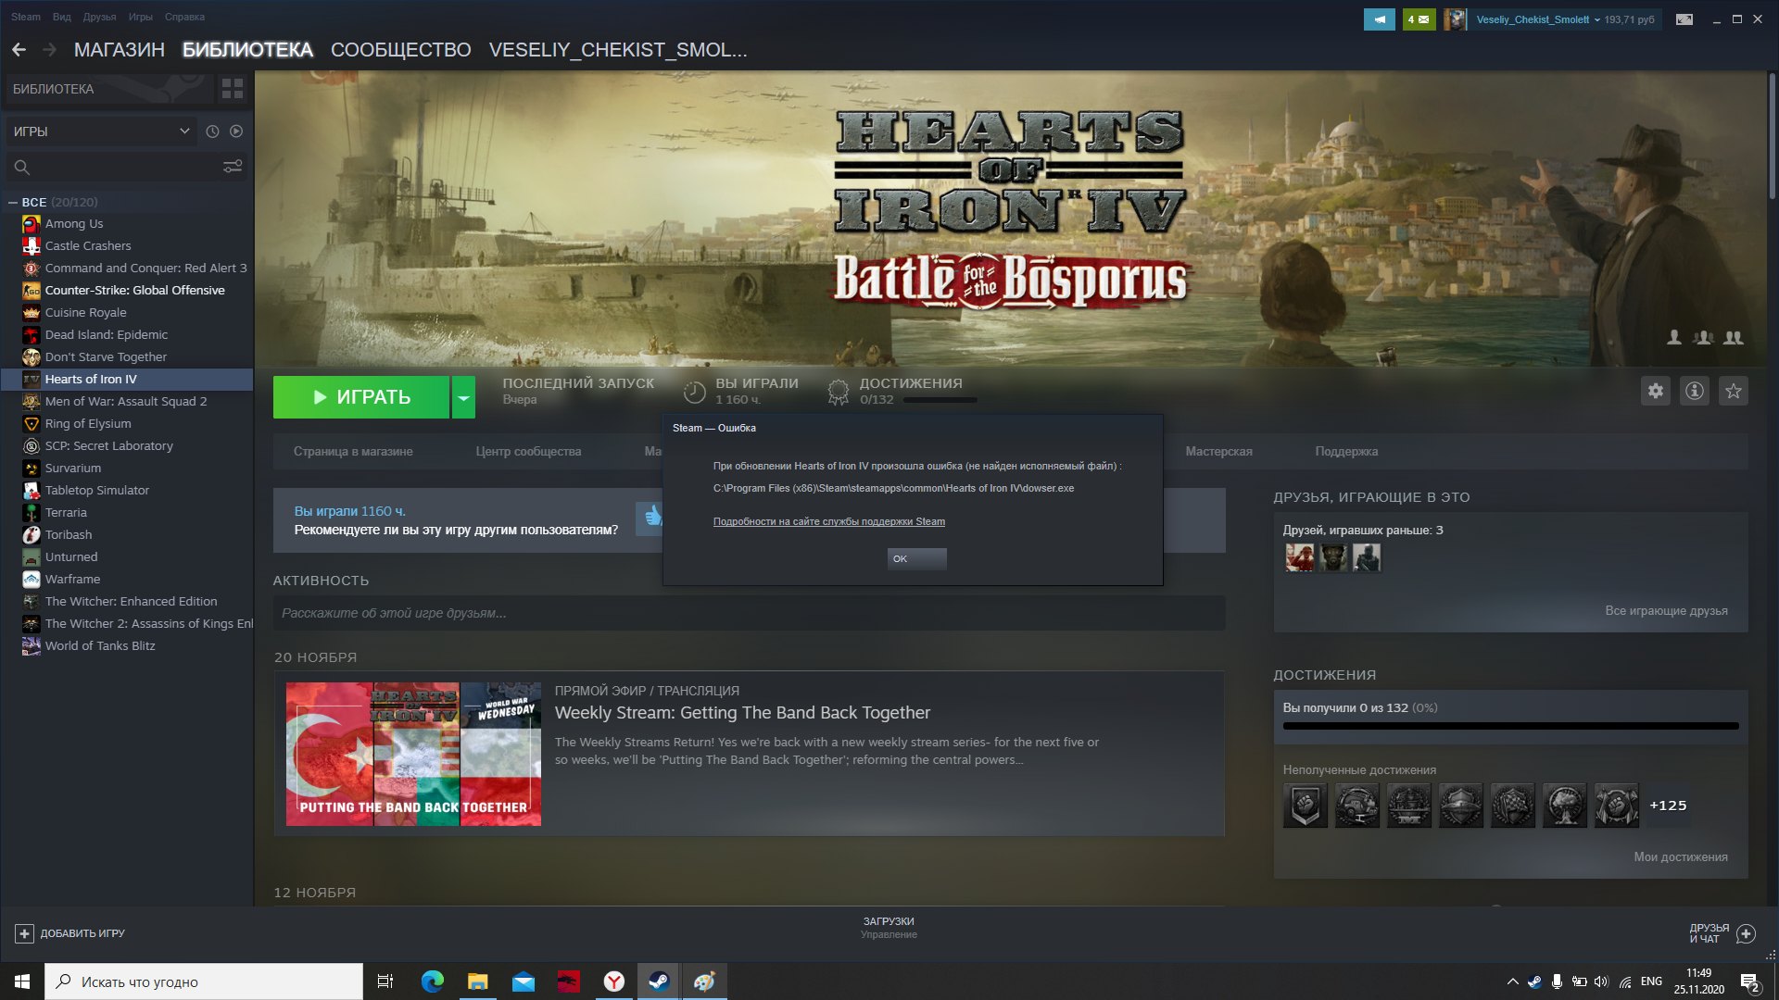The image size is (1779, 1000).
Task: Toggle ready-to-play filter icon
Action: coord(236,131)
